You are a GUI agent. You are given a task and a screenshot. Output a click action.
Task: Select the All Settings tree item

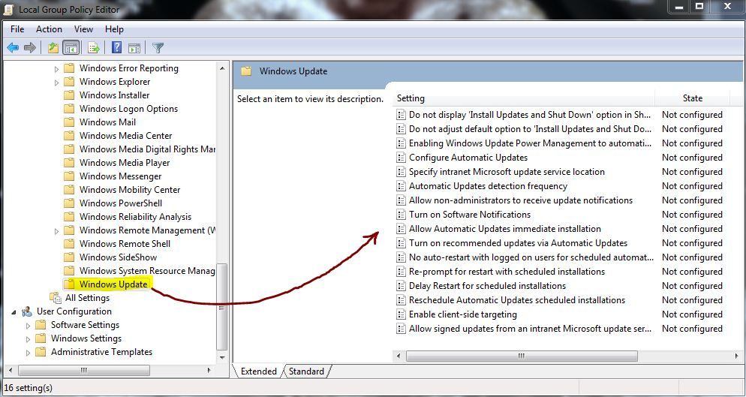point(87,298)
